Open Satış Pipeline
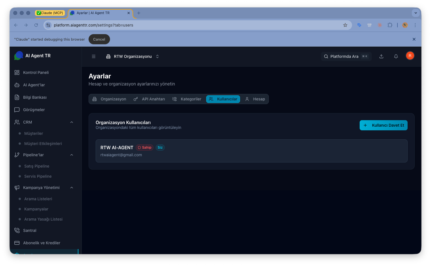431x266 pixels. pyautogui.click(x=37, y=166)
